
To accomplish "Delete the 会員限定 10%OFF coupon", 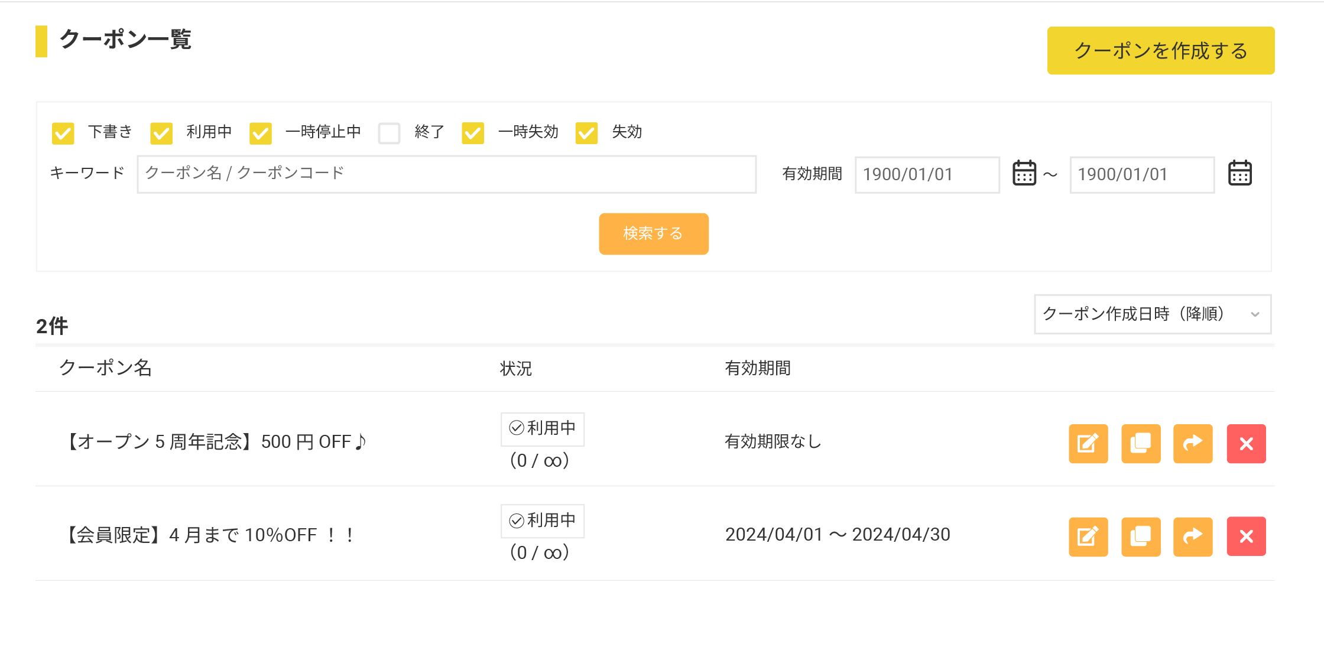I will tap(1246, 536).
